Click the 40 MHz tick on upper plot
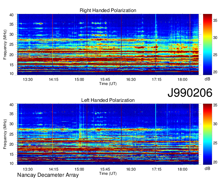Viewport: 221px width, 179px height. pyautogui.click(x=11, y=15)
